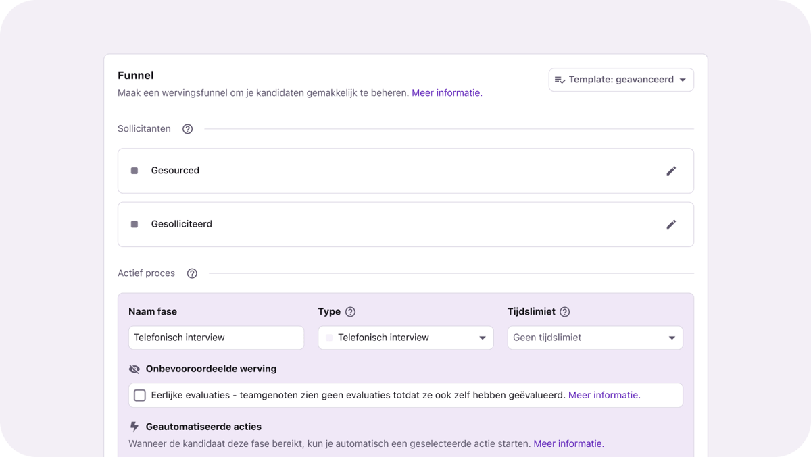Screen dimensions: 811x457
Task: Click the gray square handle on Gesourced
Action: click(x=134, y=171)
